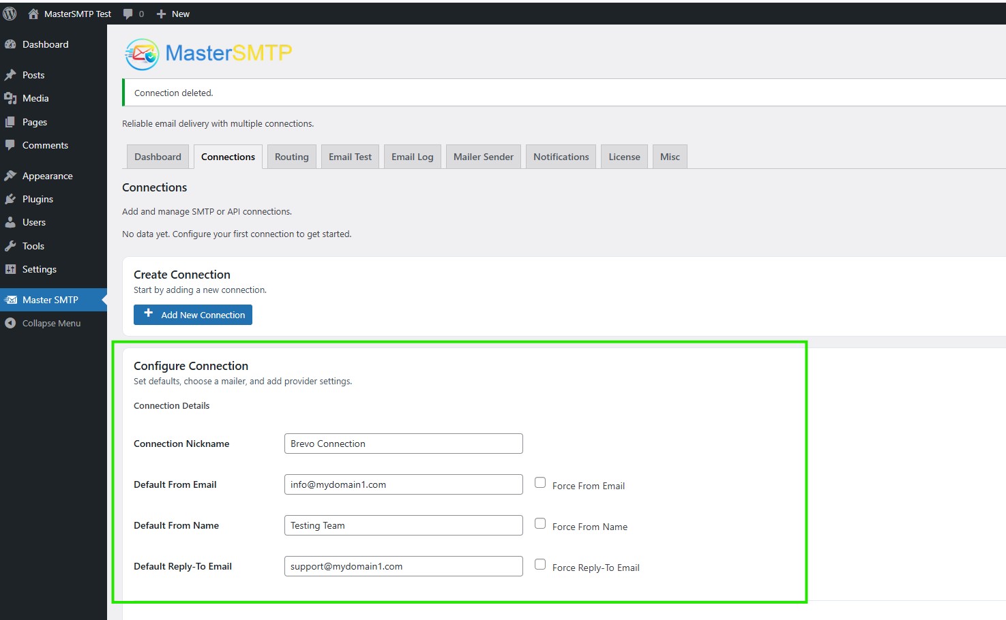Check the Force From Name option
The width and height of the screenshot is (1006, 620).
(540, 524)
